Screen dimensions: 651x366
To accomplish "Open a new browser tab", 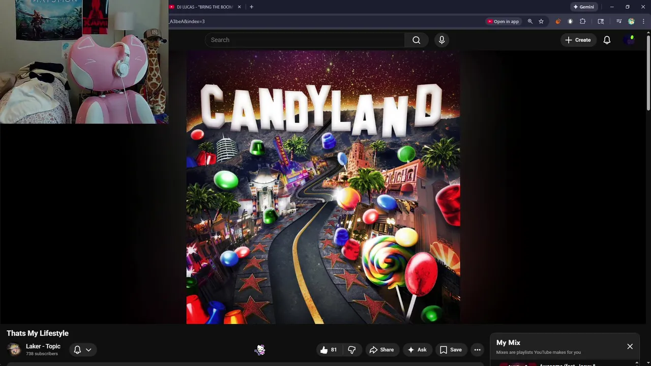I will 251,7.
